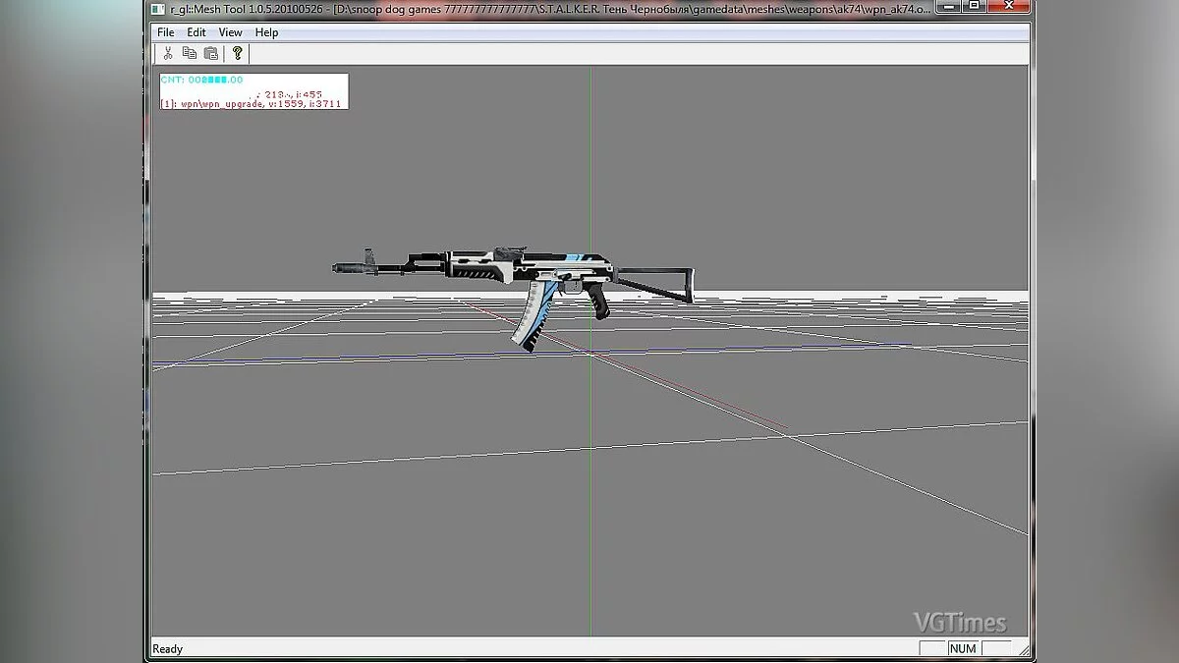Click the muzzle end of the rifle barrel

pos(340,266)
